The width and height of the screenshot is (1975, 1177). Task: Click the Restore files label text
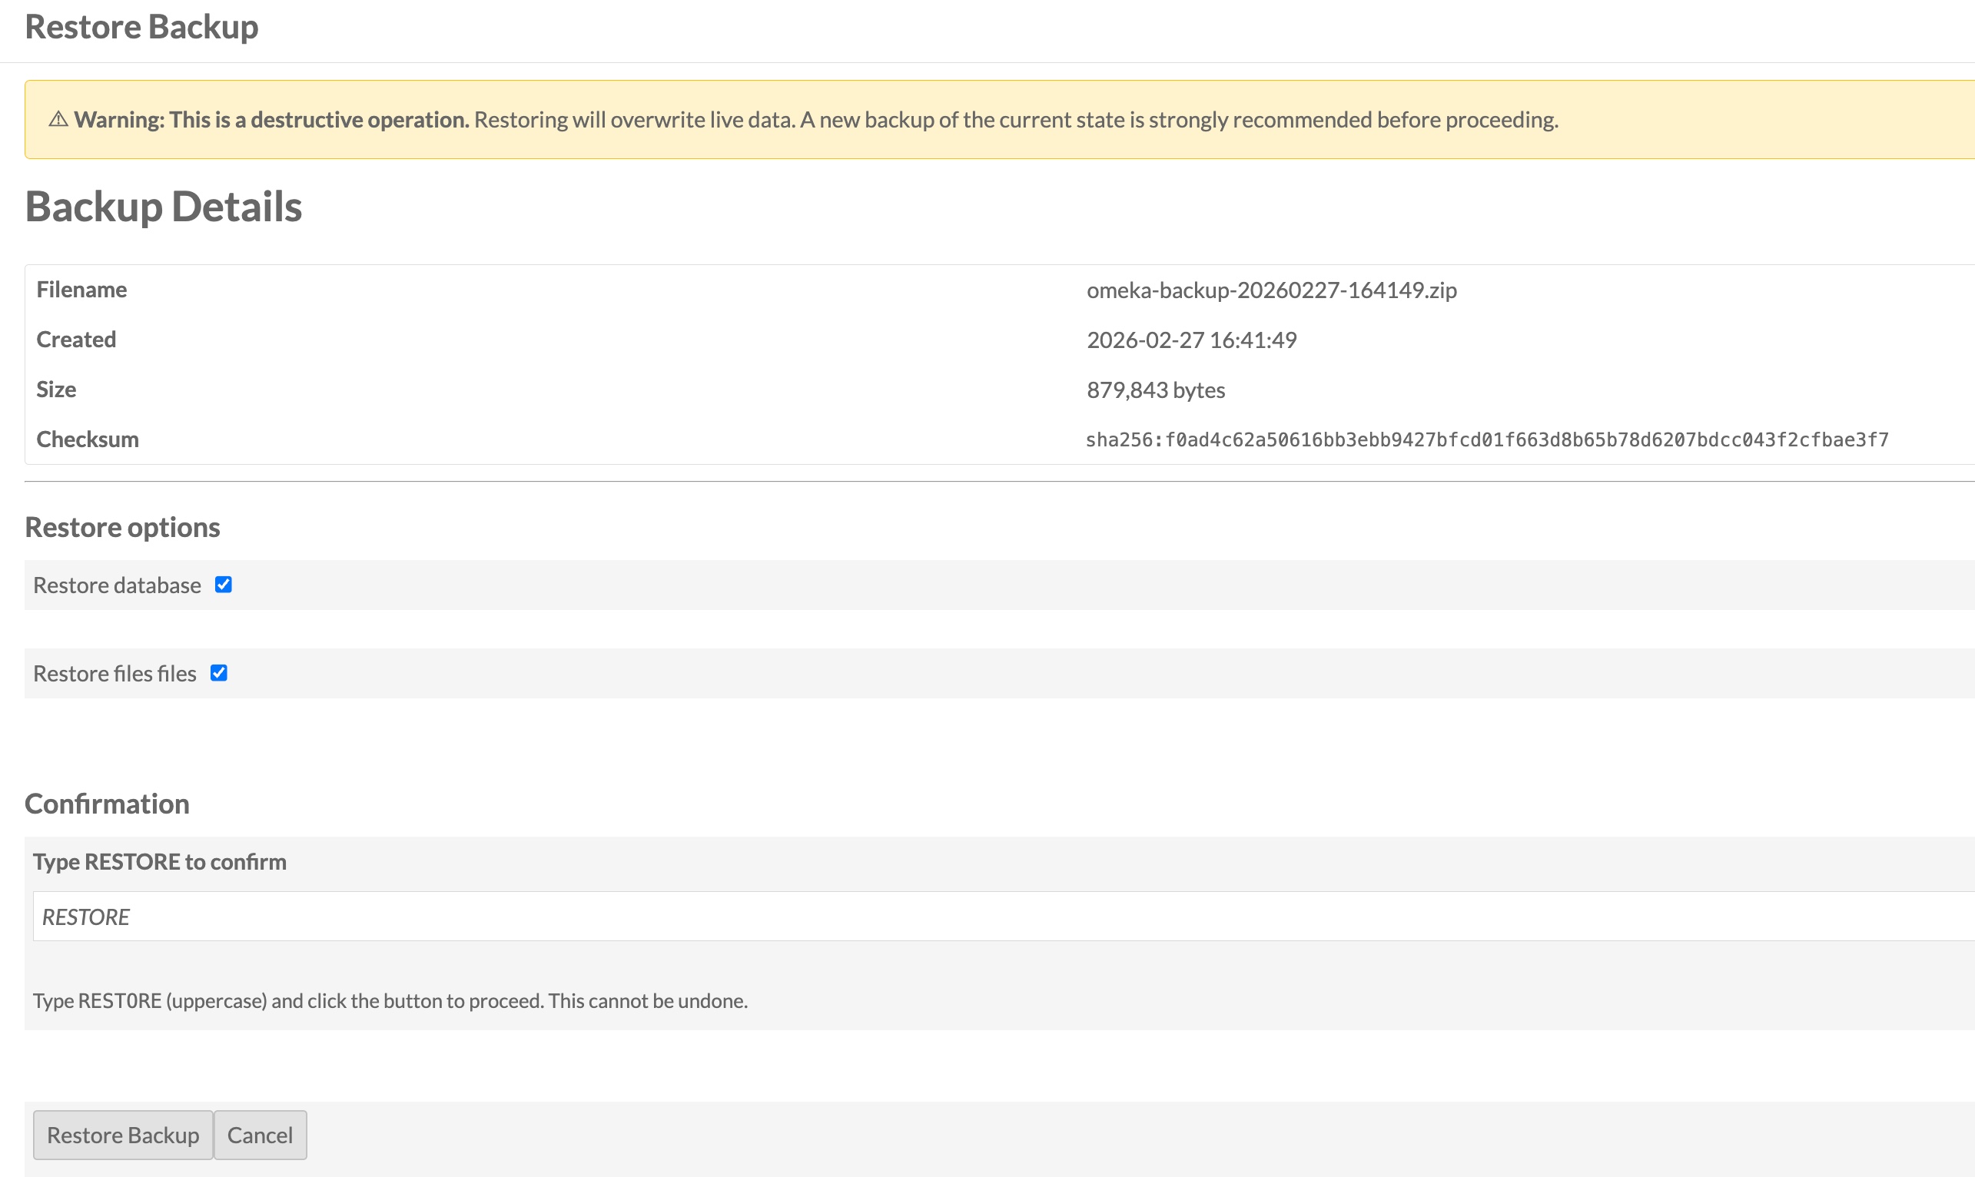pyautogui.click(x=115, y=673)
